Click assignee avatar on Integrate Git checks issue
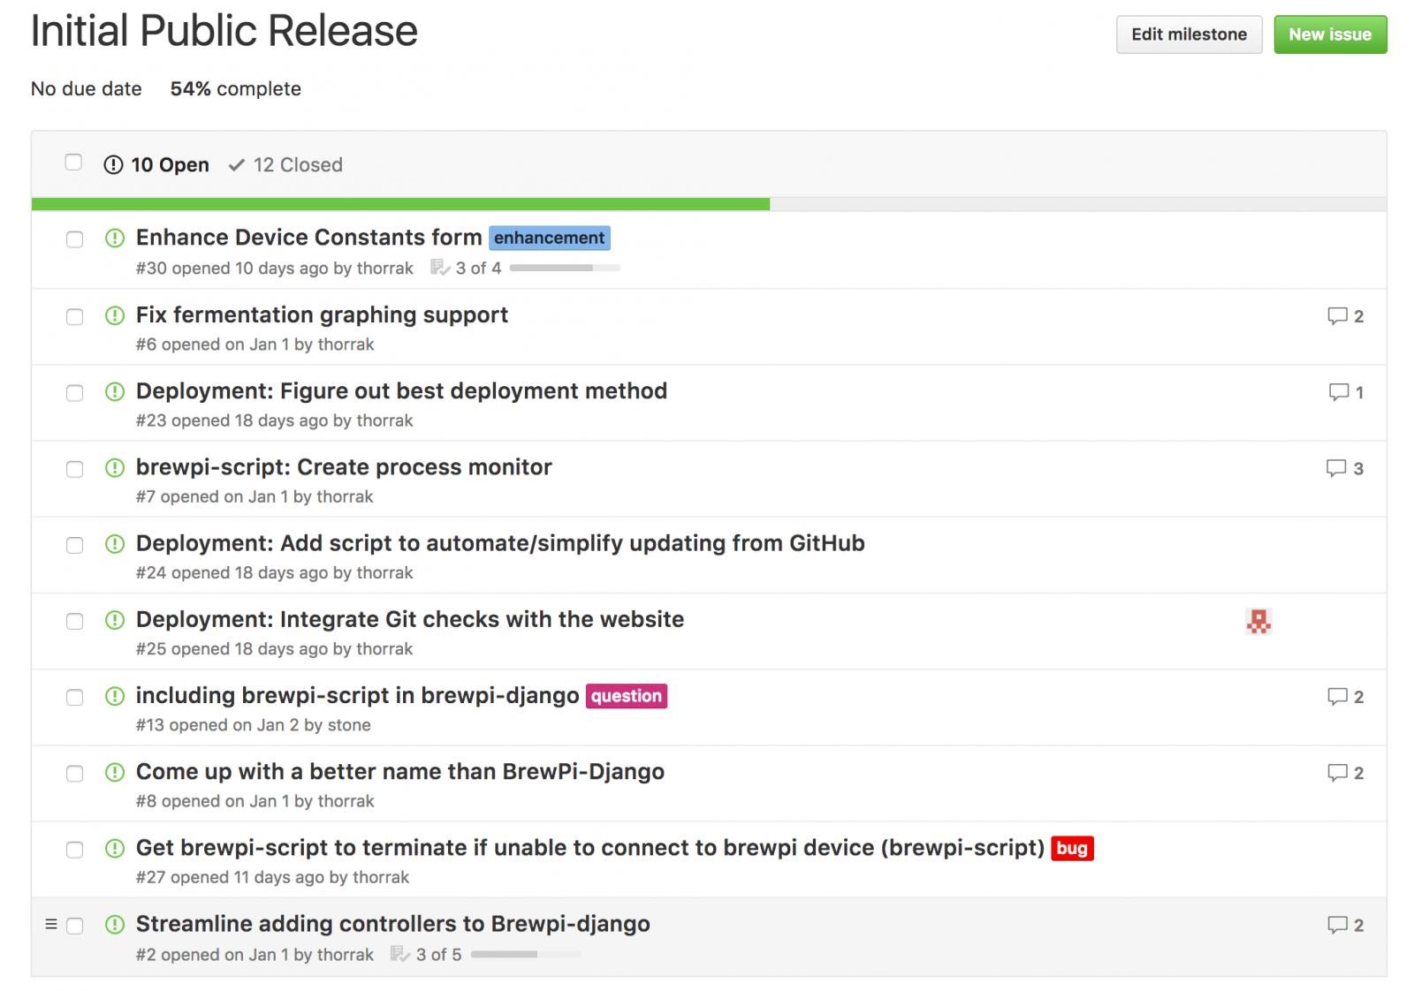Screen dimensions: 1414x991 (x=1258, y=621)
